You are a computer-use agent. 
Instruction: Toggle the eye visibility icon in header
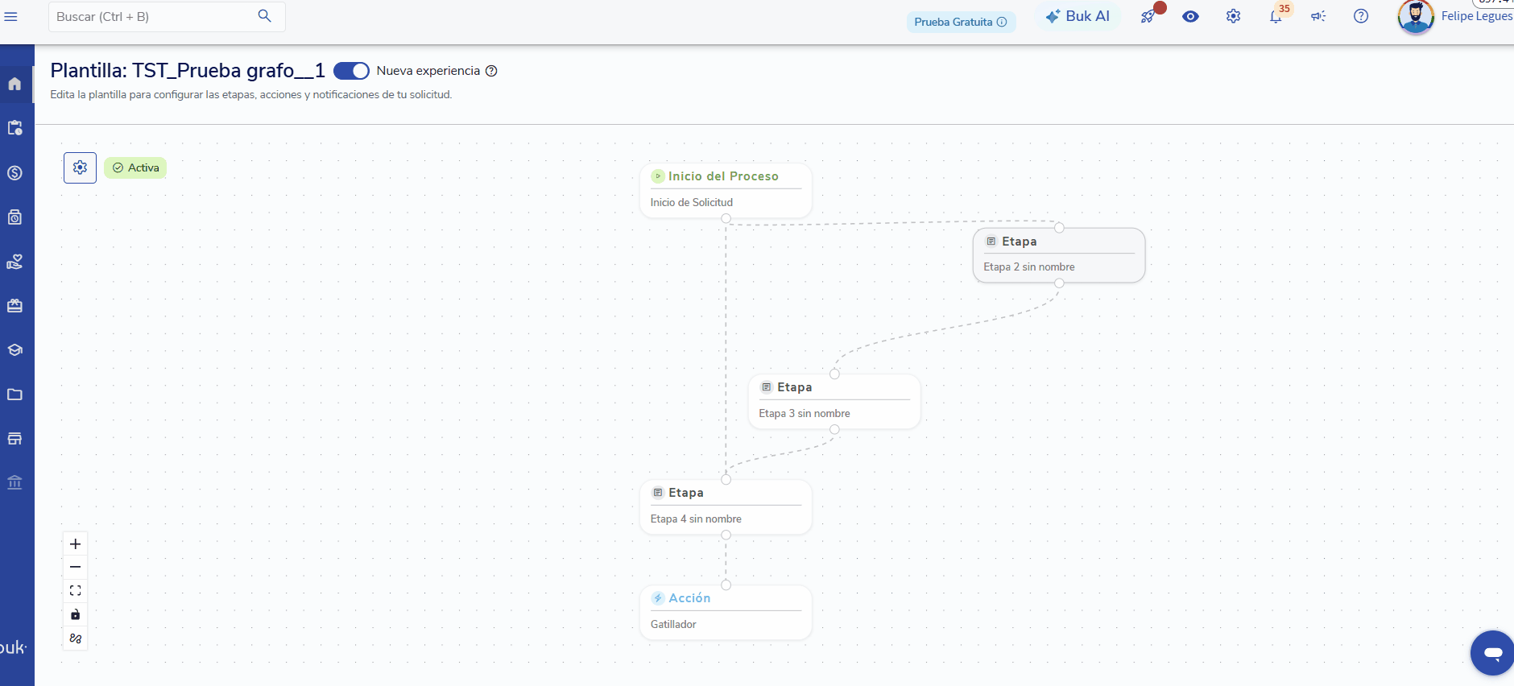[x=1190, y=16]
